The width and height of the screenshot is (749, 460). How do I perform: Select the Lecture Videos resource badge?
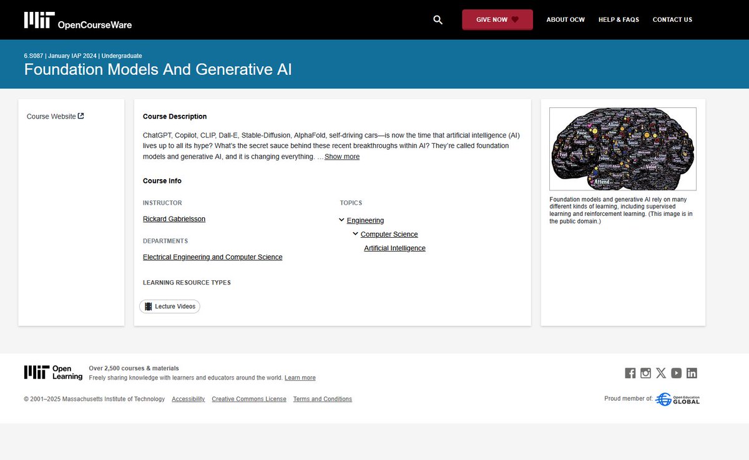click(x=169, y=306)
